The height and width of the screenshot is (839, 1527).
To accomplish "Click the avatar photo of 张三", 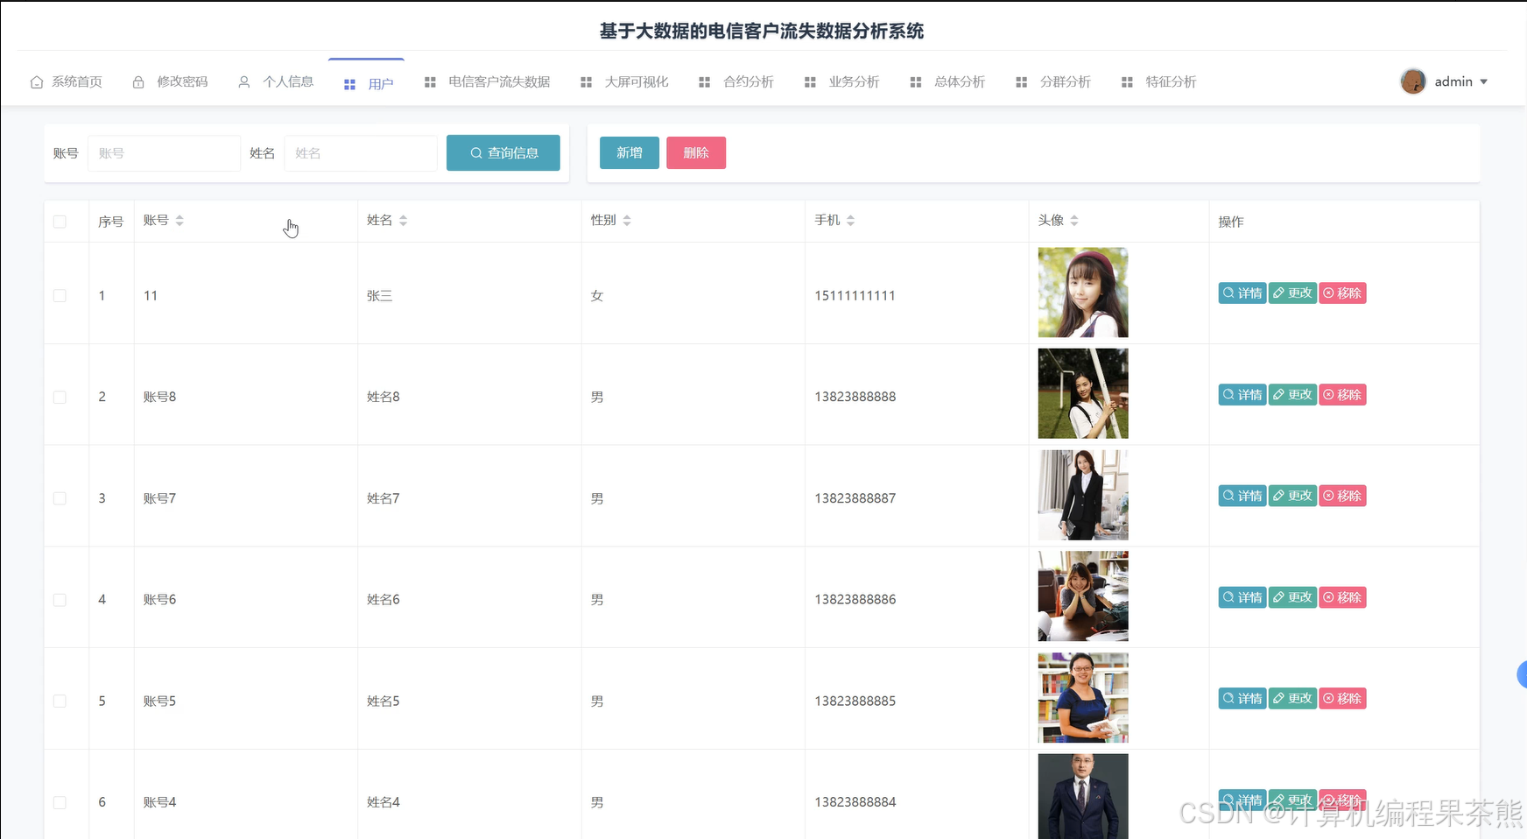I will click(x=1083, y=293).
